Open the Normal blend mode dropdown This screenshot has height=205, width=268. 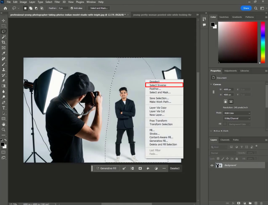tap(223, 153)
